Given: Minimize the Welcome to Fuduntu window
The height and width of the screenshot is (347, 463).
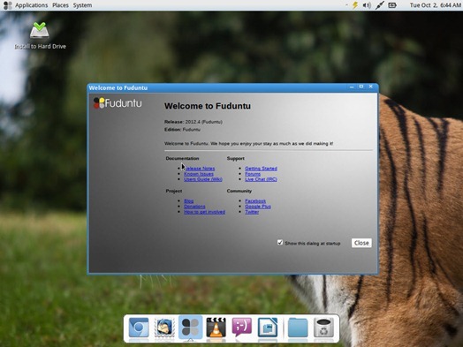Looking at the screenshot, I should (x=352, y=87).
